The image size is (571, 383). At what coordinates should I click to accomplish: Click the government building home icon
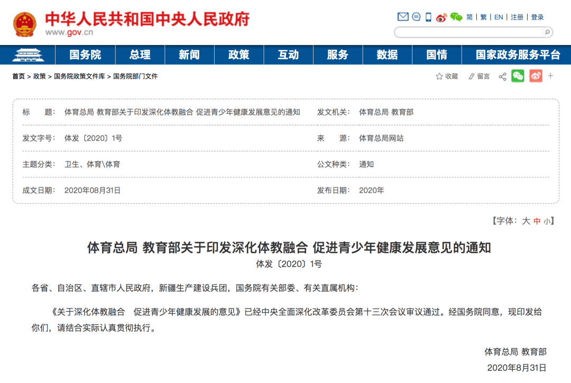tap(28, 54)
